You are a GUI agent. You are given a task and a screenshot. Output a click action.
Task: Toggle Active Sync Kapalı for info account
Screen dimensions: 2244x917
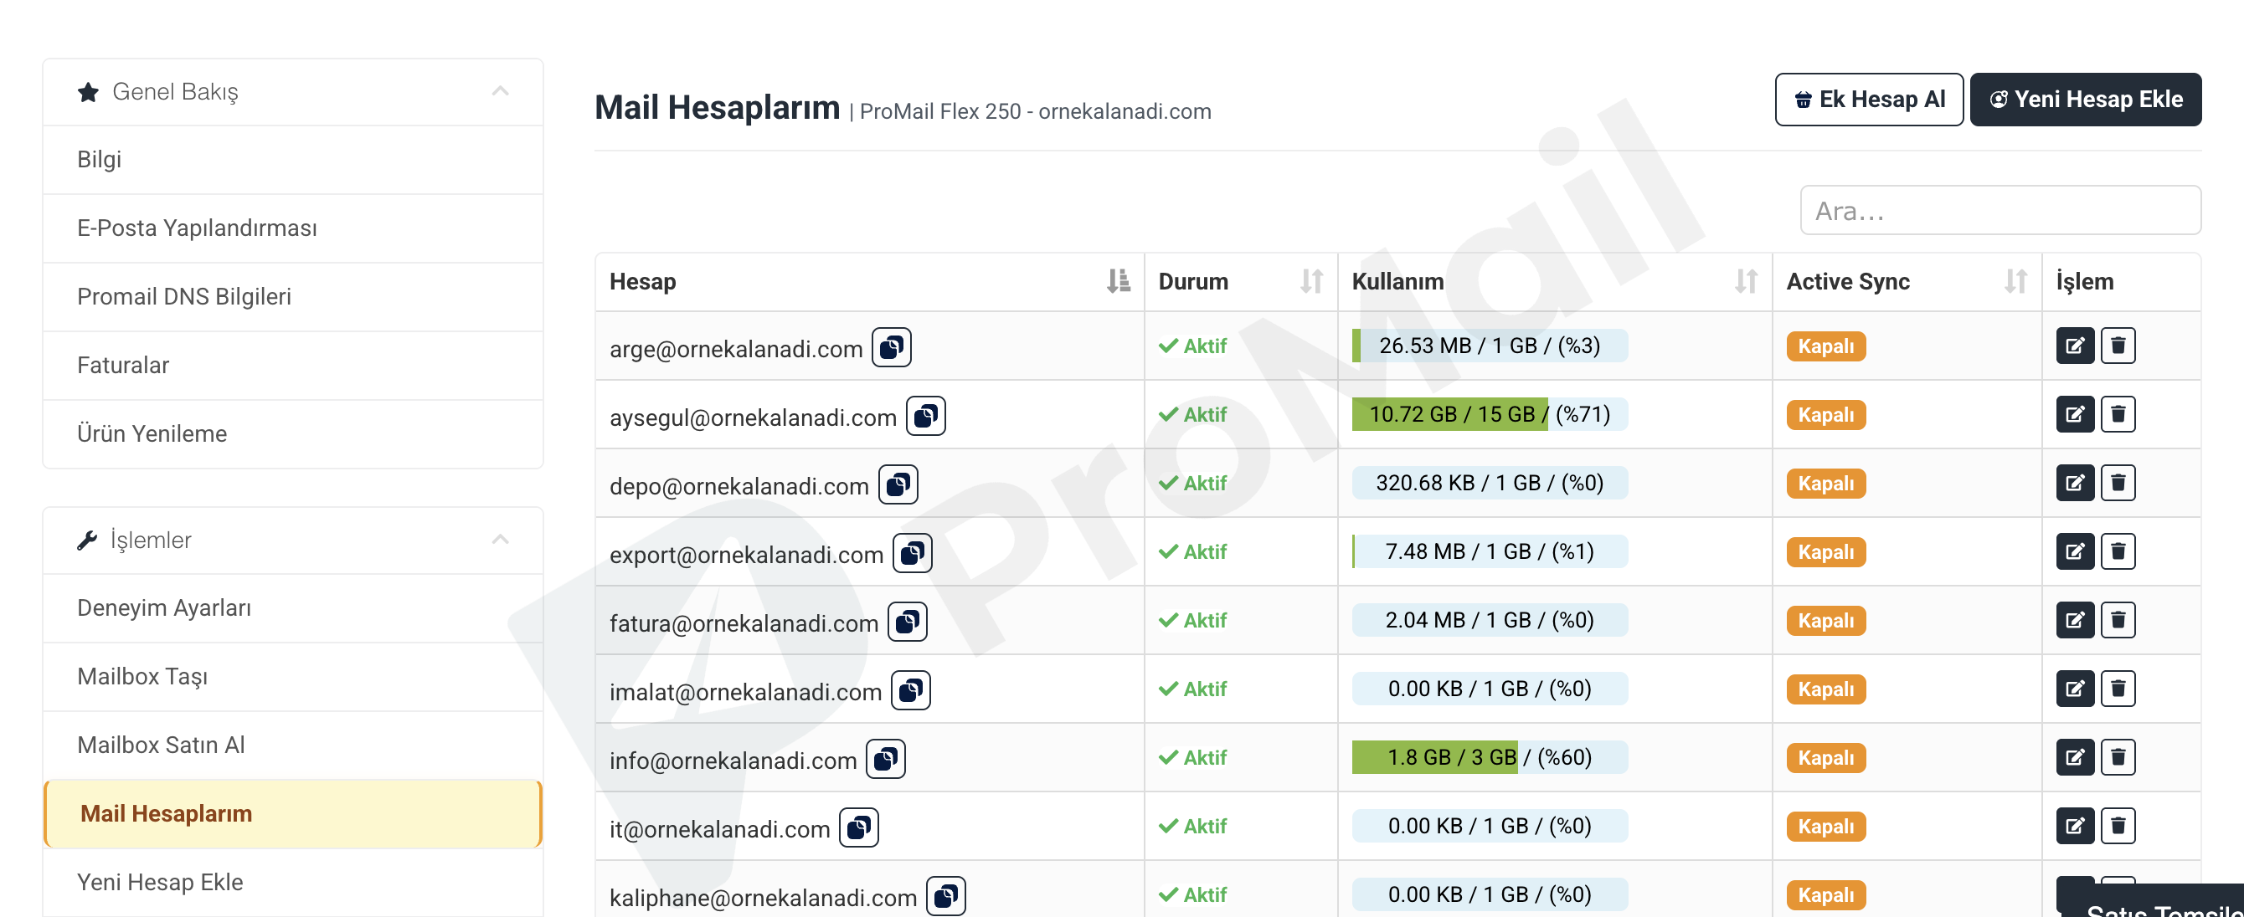[x=1826, y=758]
